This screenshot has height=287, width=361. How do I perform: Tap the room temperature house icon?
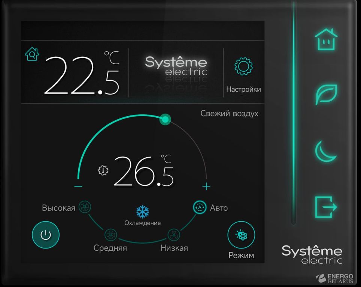32,54
